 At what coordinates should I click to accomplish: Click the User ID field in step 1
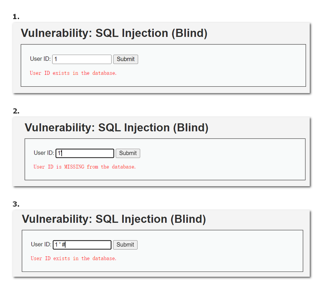[82, 59]
